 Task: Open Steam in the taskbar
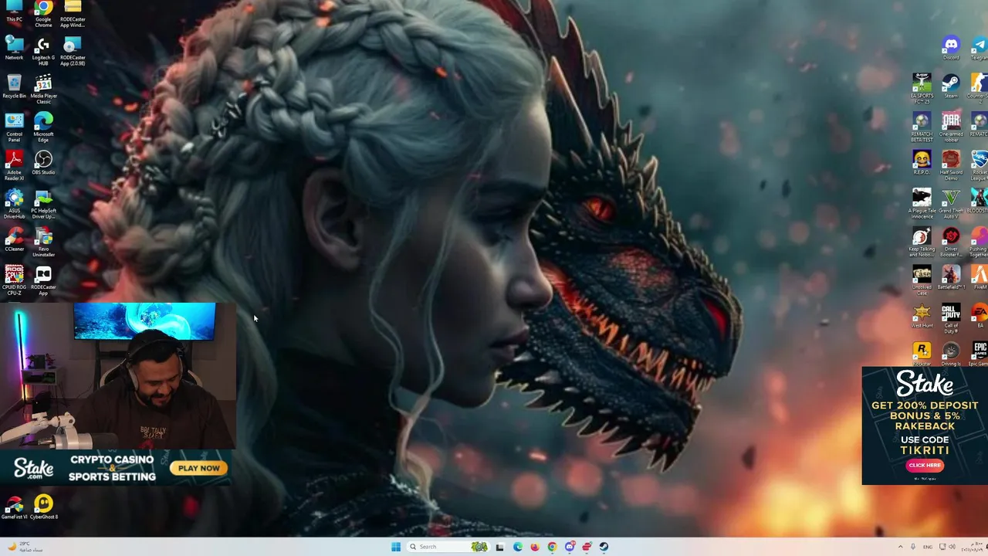(x=604, y=547)
